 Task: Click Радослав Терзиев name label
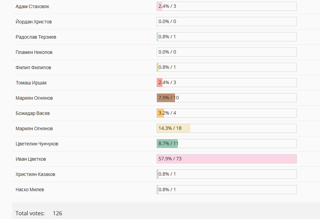[36, 37]
